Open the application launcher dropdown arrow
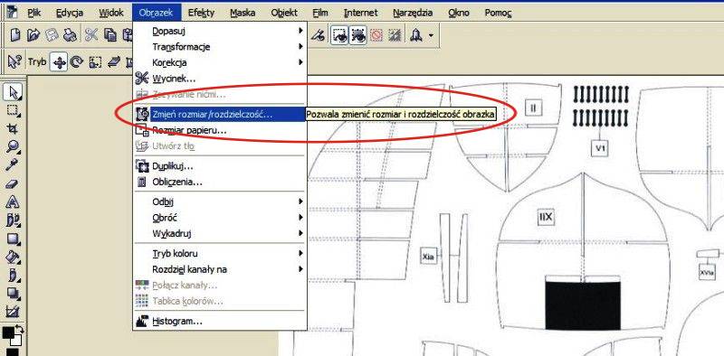Screen dimensions: 724x356 [432, 35]
